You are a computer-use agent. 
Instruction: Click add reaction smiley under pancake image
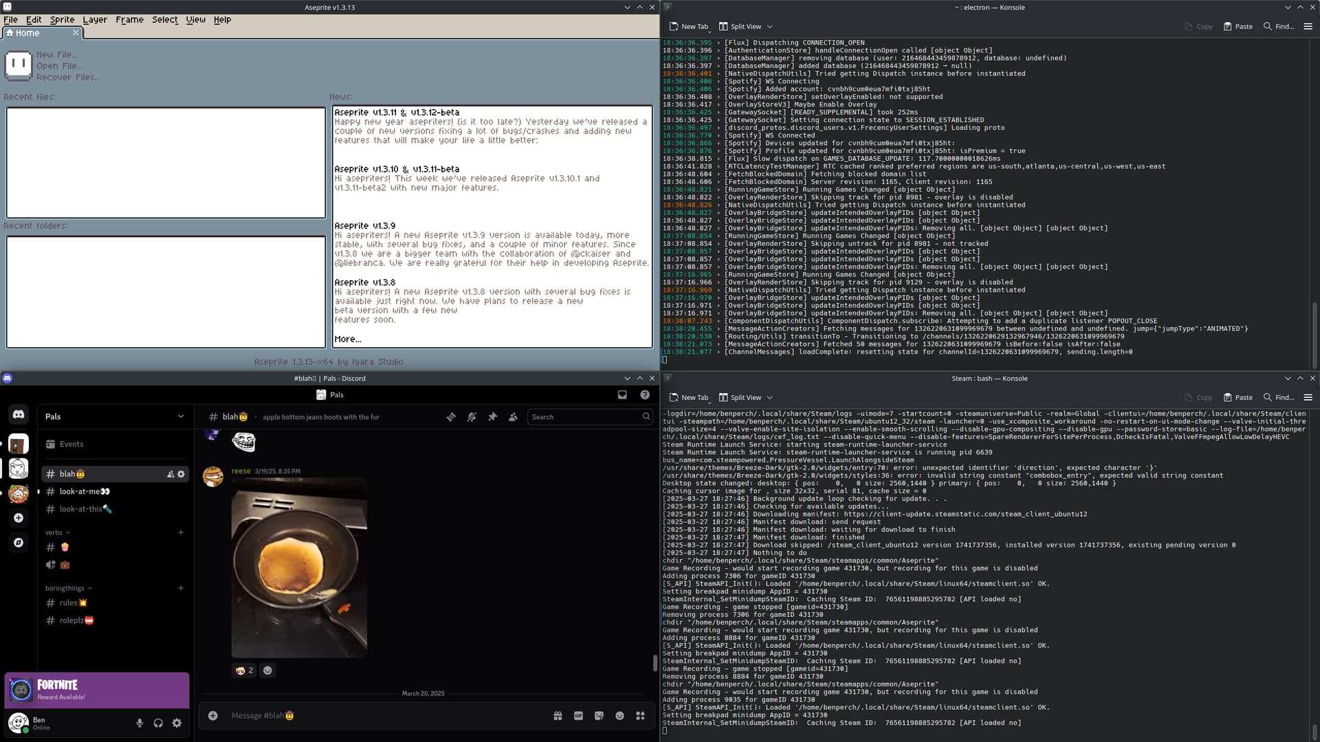268,671
